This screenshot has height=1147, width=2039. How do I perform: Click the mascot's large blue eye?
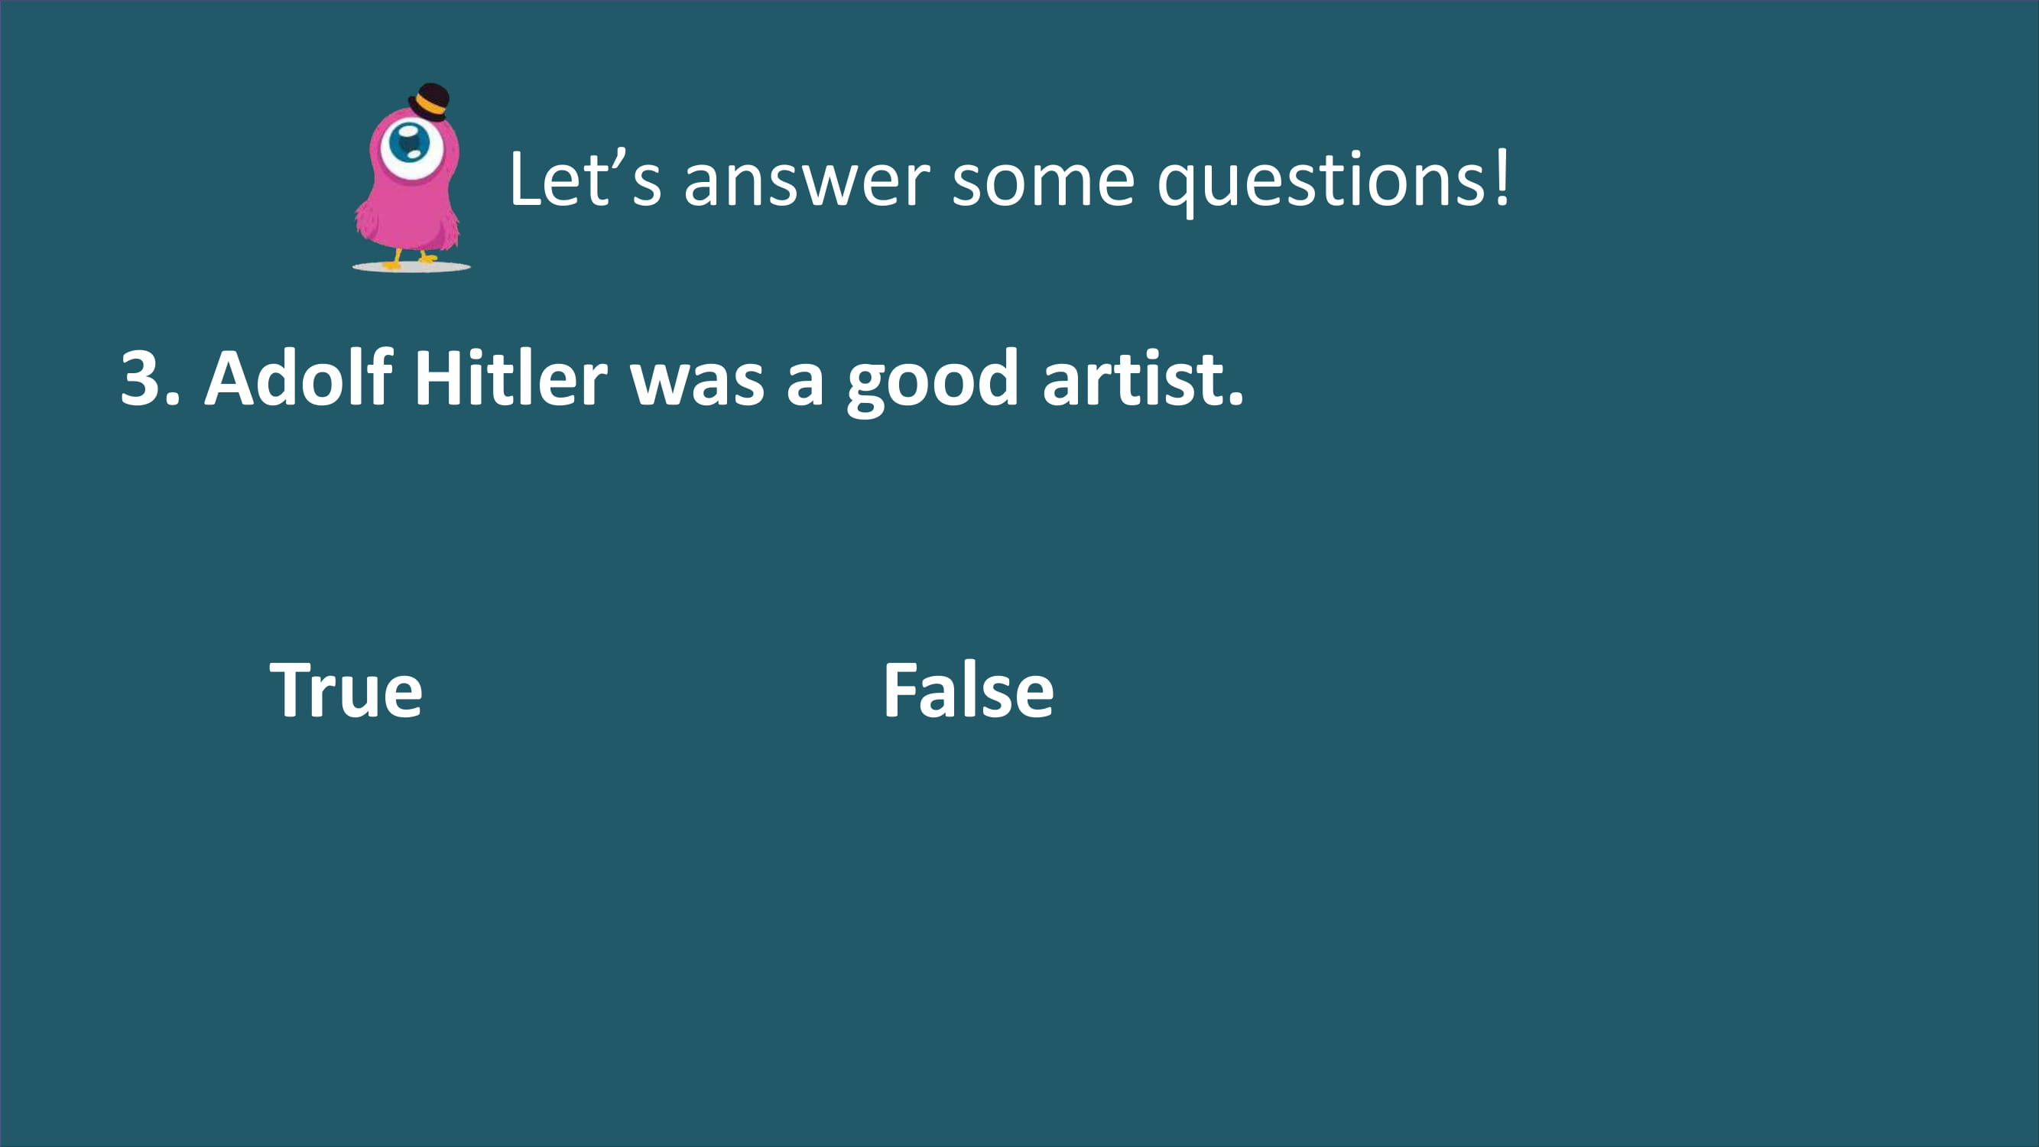[x=410, y=145]
